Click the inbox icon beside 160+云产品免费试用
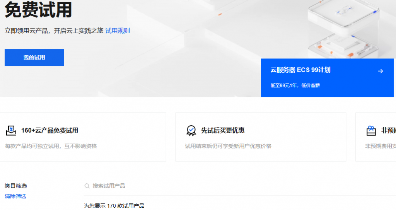This screenshot has height=210, width=396. [x=11, y=131]
